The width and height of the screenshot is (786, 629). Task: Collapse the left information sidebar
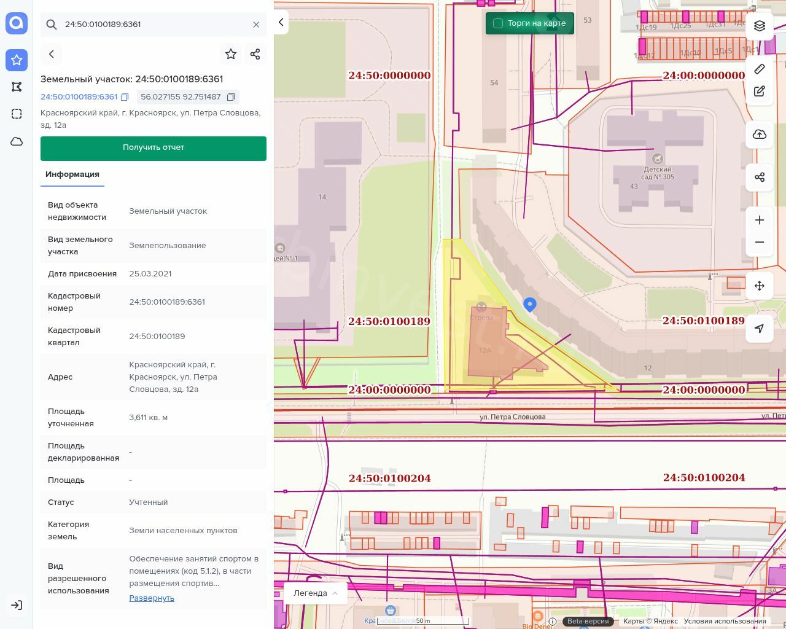(281, 23)
